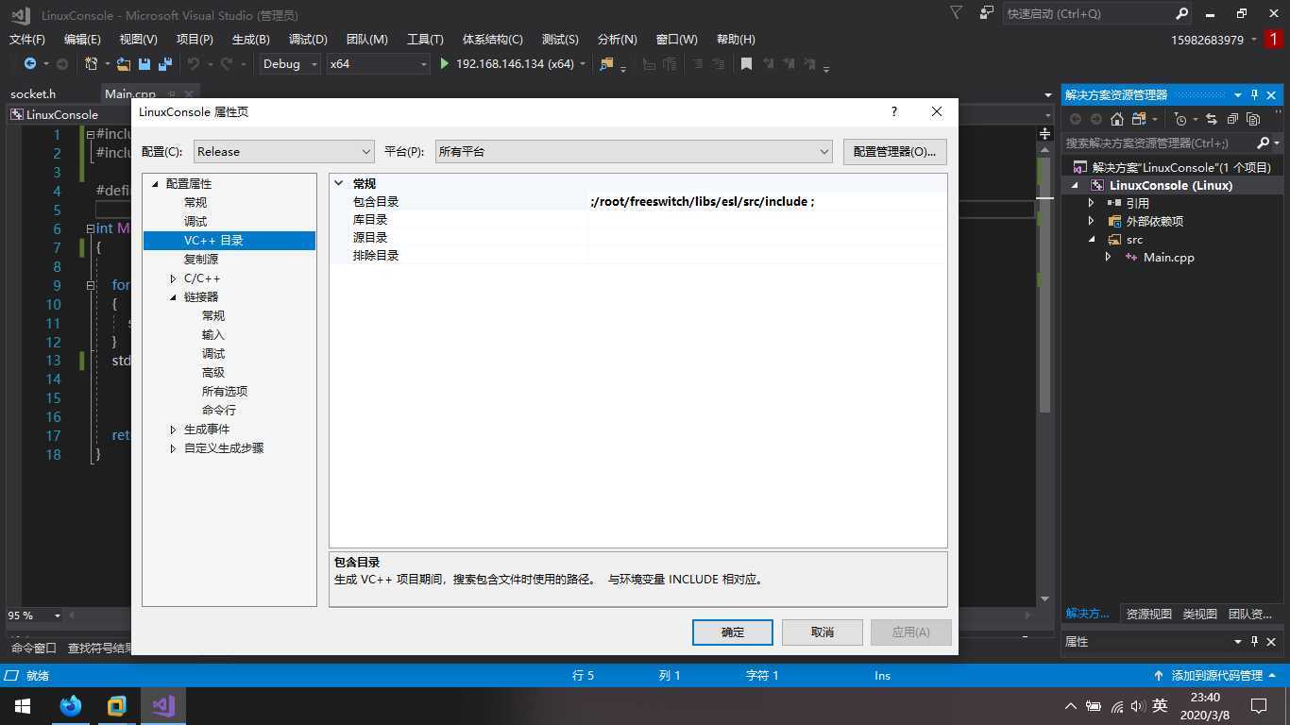Click the Solution Explorer search magnifier
This screenshot has width=1290, height=725.
click(1264, 143)
